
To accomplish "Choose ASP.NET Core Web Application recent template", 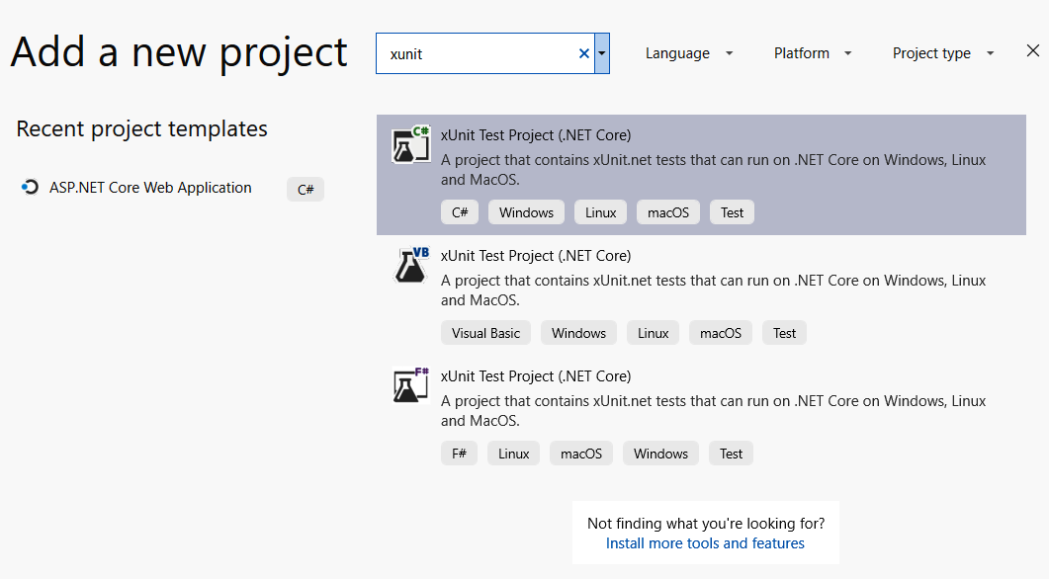I will pyautogui.click(x=150, y=188).
